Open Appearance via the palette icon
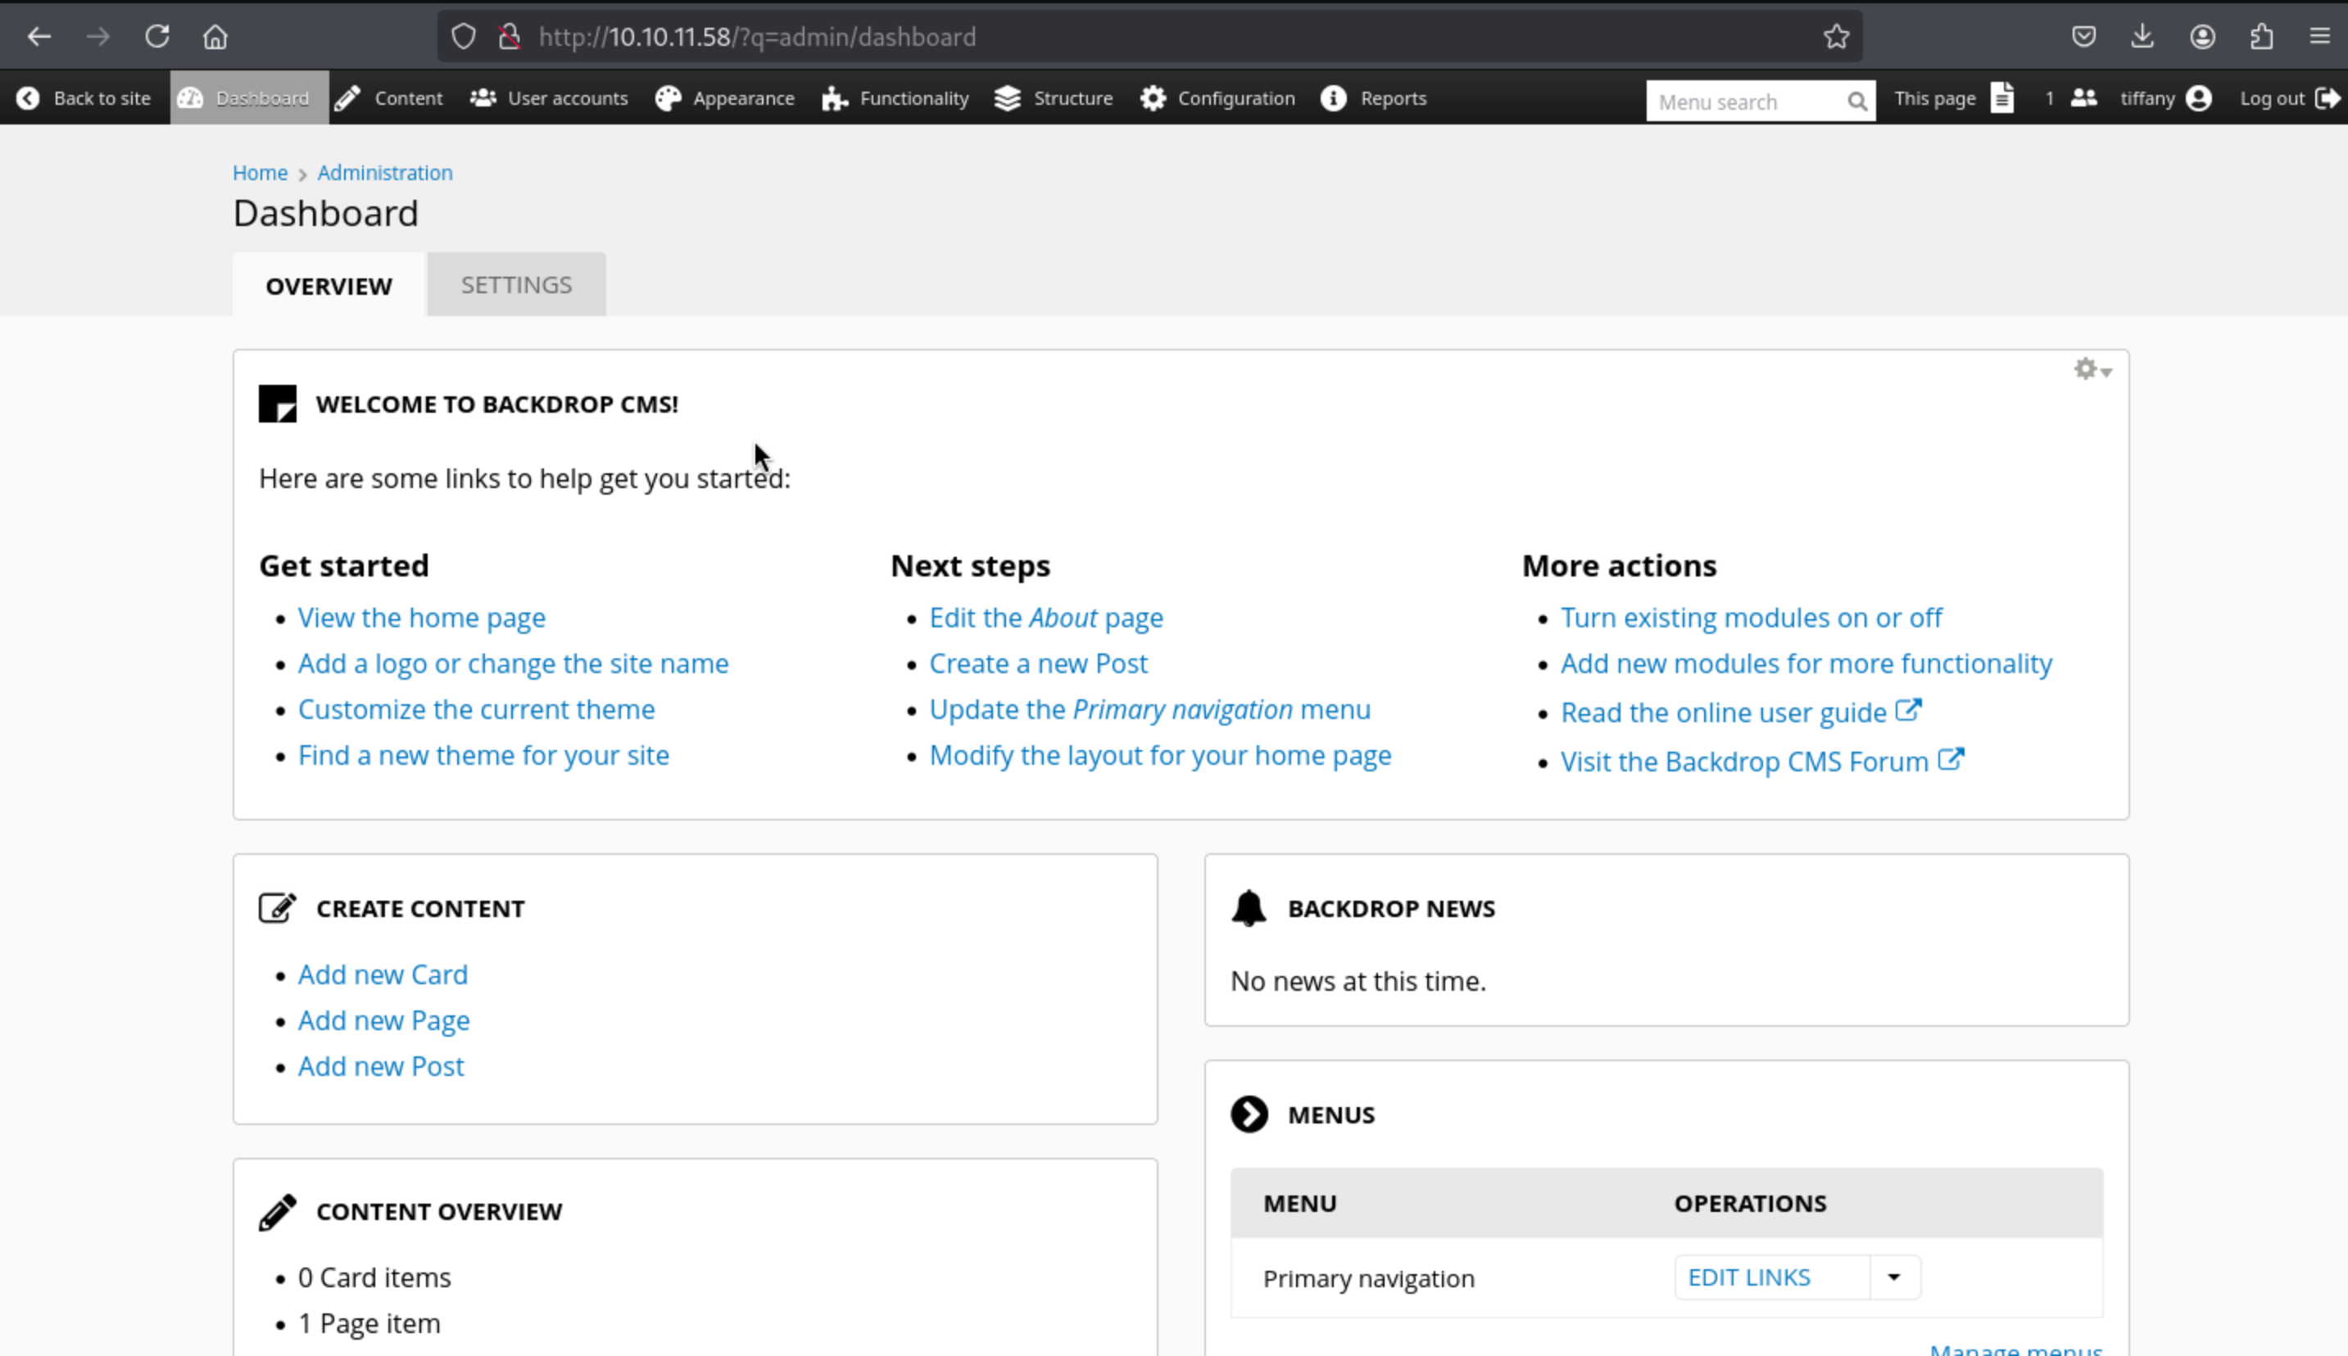2348x1356 pixels. 668,97
